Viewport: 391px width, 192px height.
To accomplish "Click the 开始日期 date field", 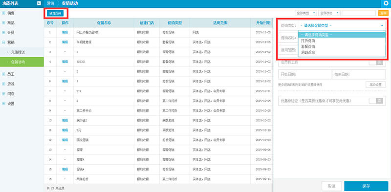I will click(x=305, y=74).
